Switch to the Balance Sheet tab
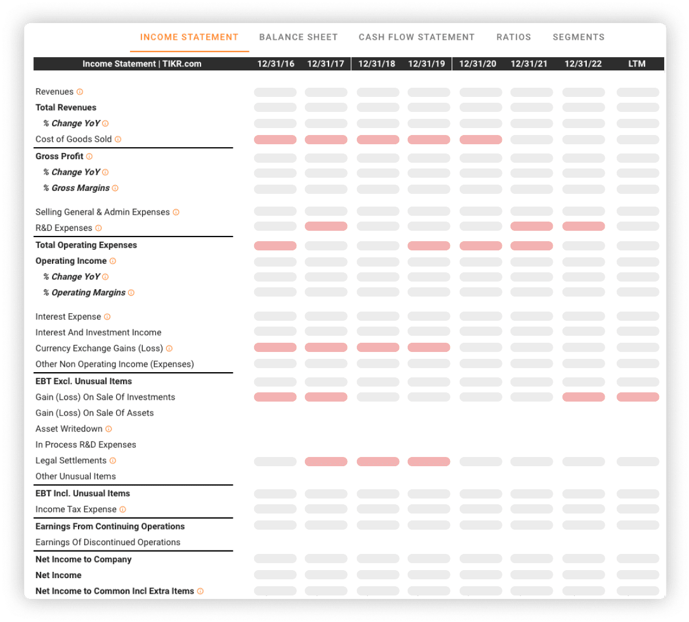The height and width of the screenshot is (622, 689). pyautogui.click(x=299, y=37)
